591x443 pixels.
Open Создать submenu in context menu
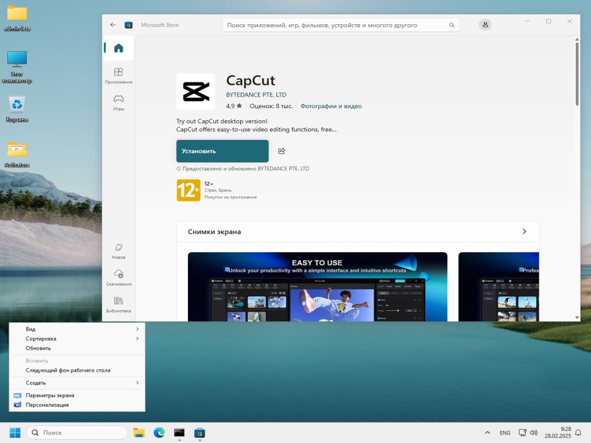pyautogui.click(x=77, y=383)
